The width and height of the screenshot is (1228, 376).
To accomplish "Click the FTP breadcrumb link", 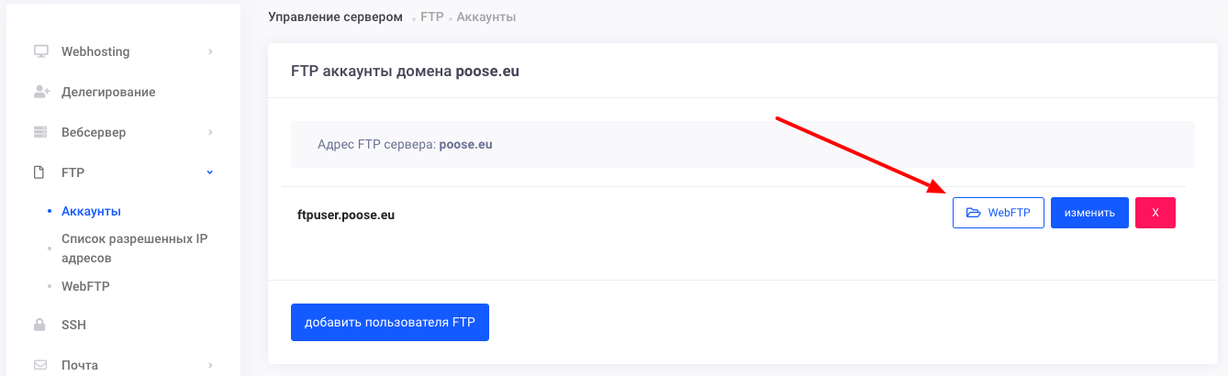I will point(431,17).
